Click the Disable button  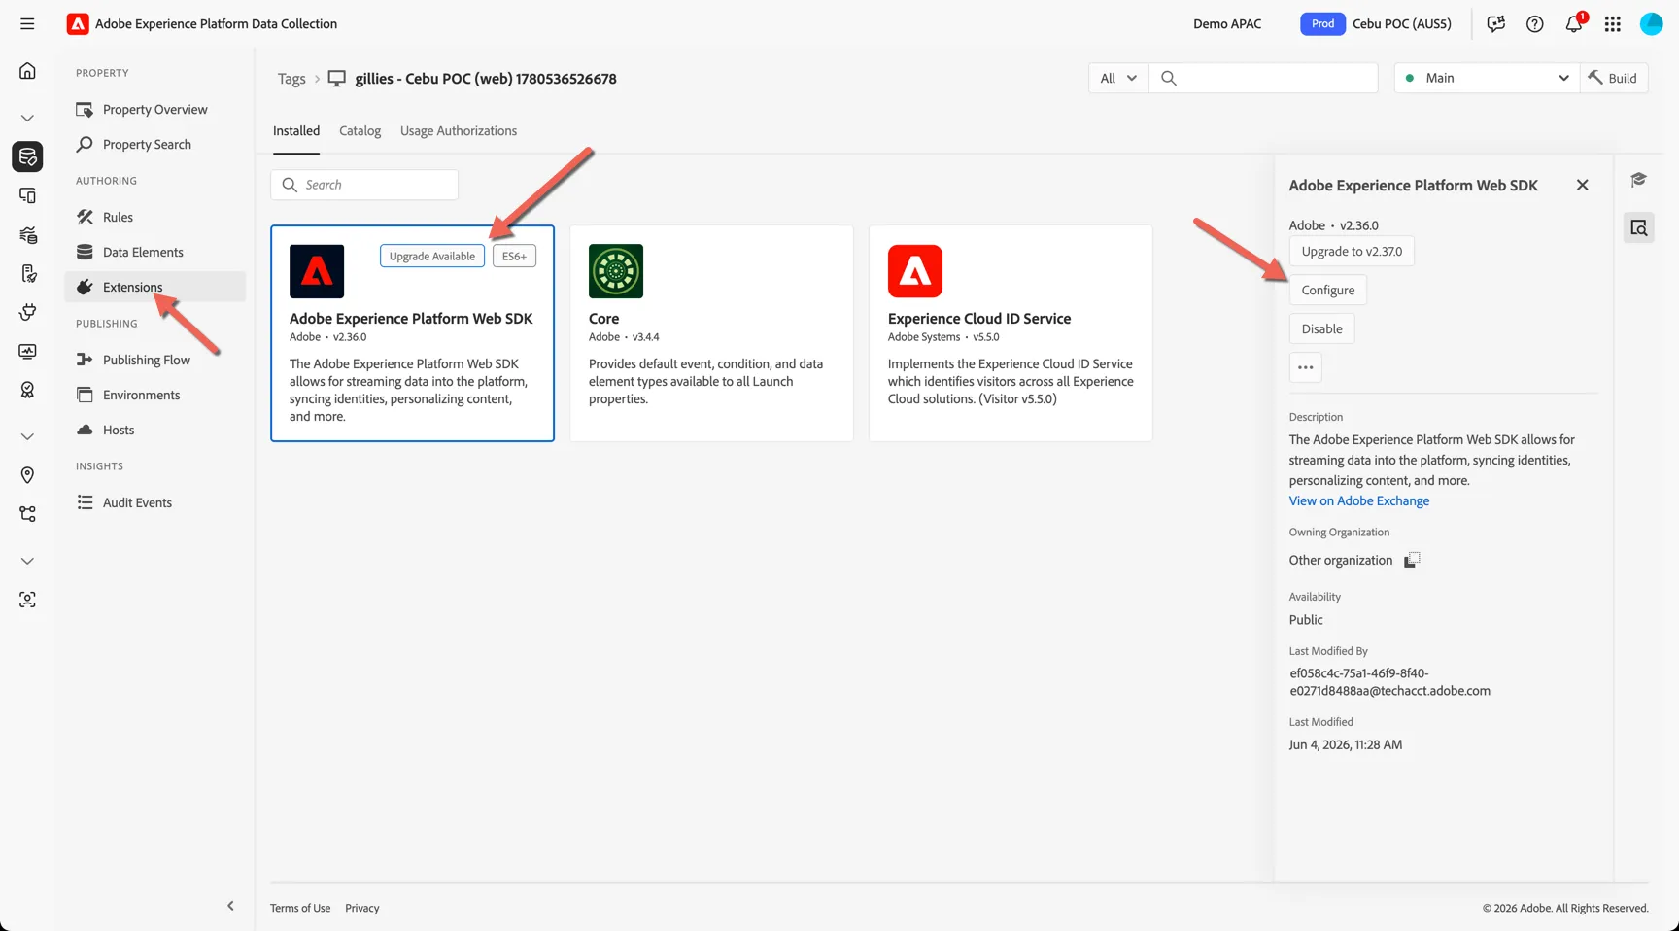click(1321, 328)
